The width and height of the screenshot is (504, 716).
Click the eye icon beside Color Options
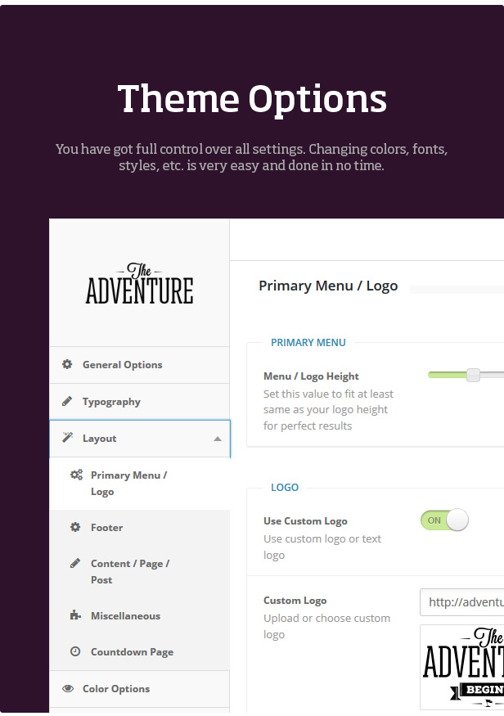click(67, 689)
